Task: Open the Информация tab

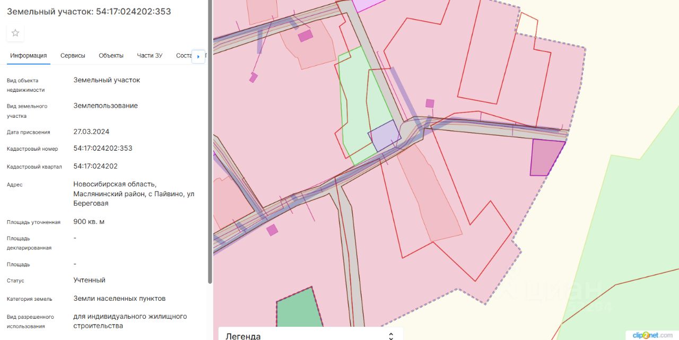Action: point(29,56)
